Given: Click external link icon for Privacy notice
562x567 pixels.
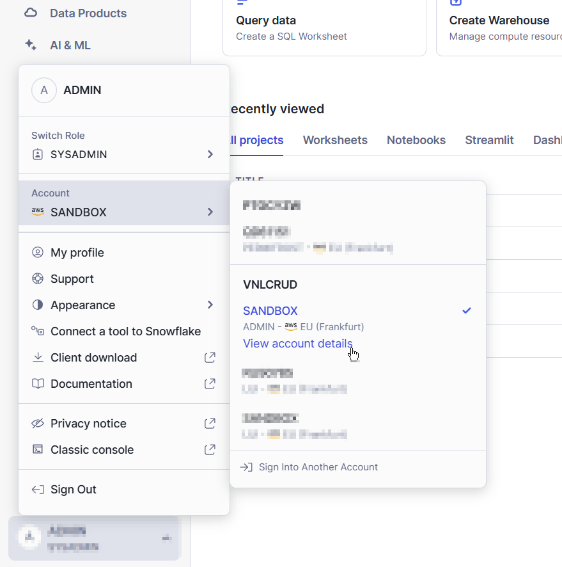Looking at the screenshot, I should click(x=210, y=423).
